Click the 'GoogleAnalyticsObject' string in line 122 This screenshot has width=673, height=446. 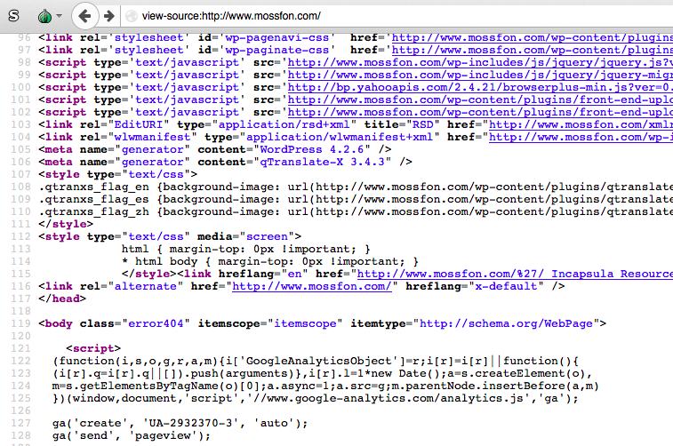tap(319, 361)
